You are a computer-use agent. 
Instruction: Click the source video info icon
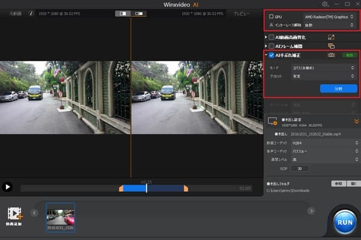pyautogui.click(x=31, y=13)
